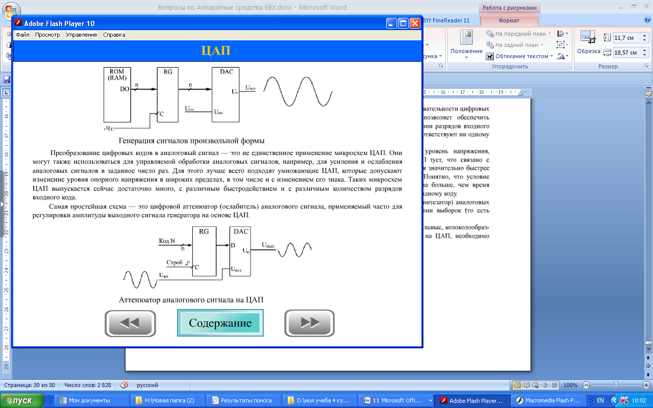Switch to Macromedia Flash taskbar window
This screenshot has width=653, height=408.
548,401
